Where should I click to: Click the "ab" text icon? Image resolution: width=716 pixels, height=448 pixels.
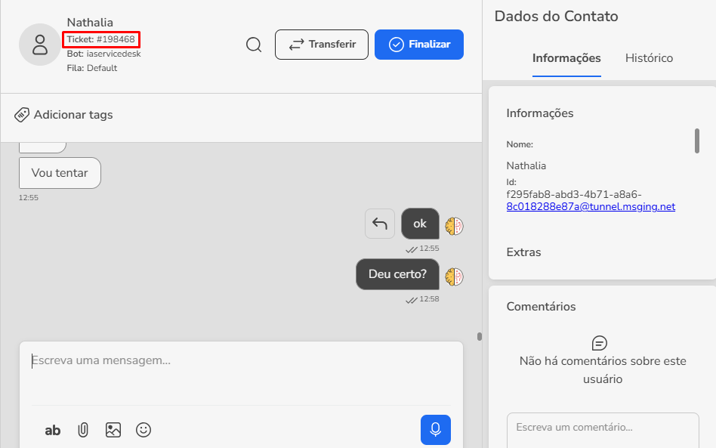coord(53,430)
